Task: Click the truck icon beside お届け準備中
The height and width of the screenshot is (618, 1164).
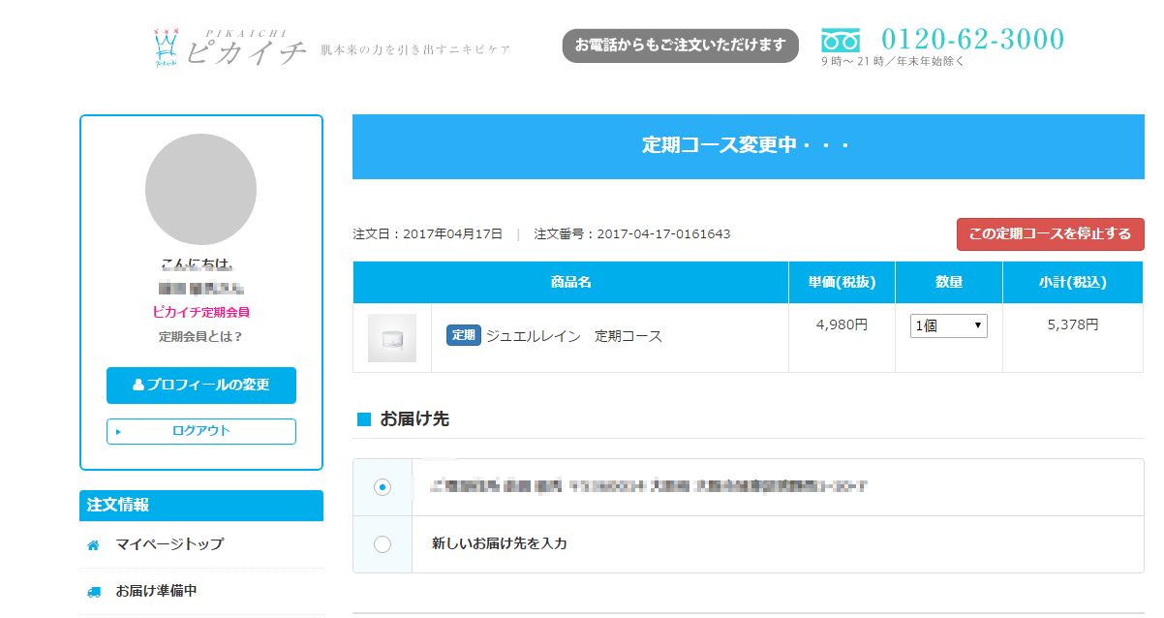Action: (94, 591)
